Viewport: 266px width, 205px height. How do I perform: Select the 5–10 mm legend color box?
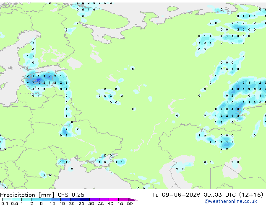click(x=46, y=200)
